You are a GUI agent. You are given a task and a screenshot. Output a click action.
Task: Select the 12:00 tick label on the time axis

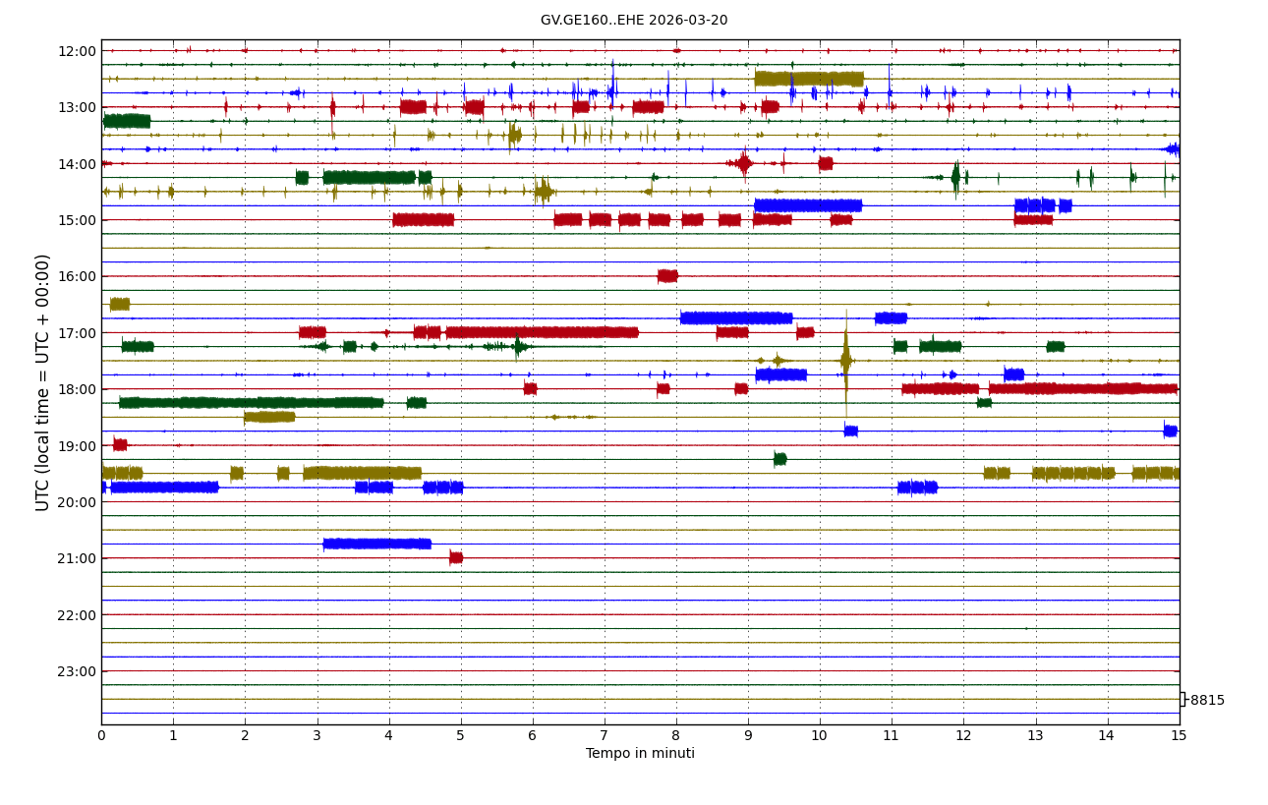tap(78, 51)
